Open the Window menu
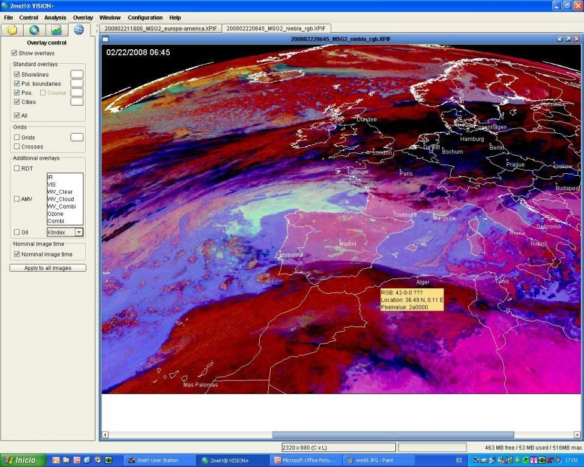The height and width of the screenshot is (467, 584). click(110, 18)
